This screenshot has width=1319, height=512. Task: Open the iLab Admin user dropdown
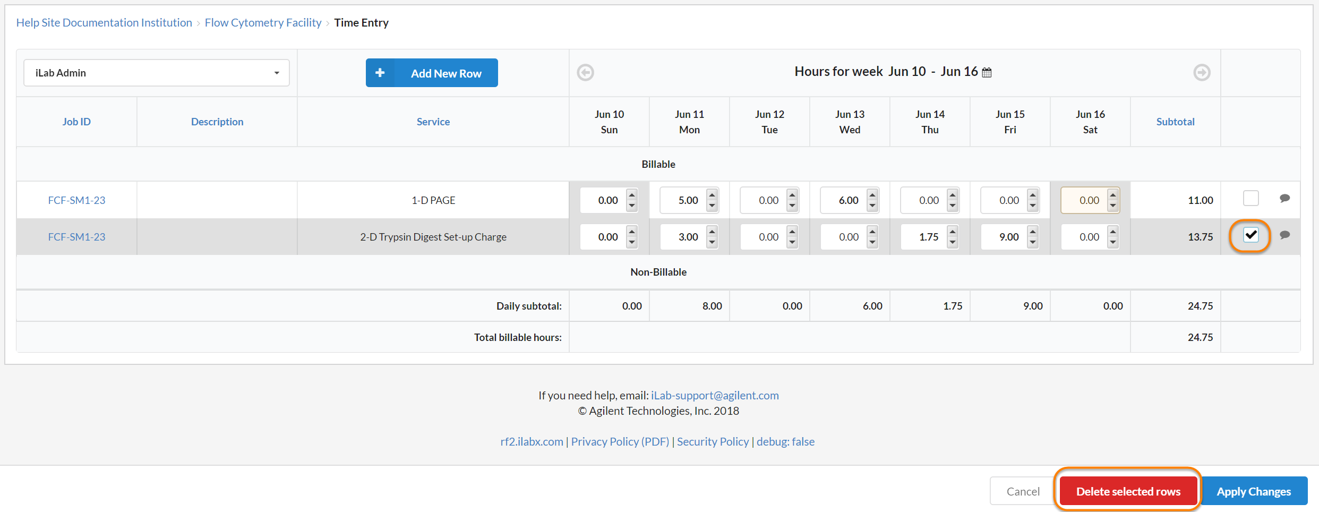click(x=156, y=73)
